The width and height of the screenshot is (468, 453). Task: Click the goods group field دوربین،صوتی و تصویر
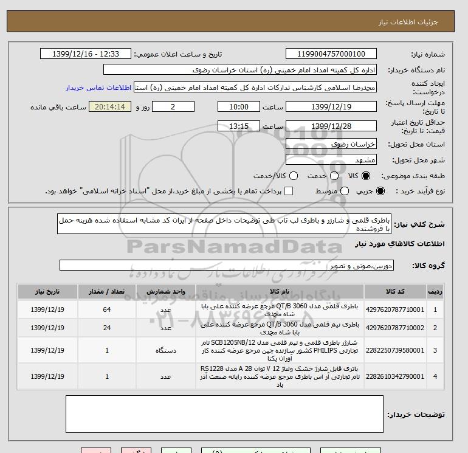[x=227, y=265]
